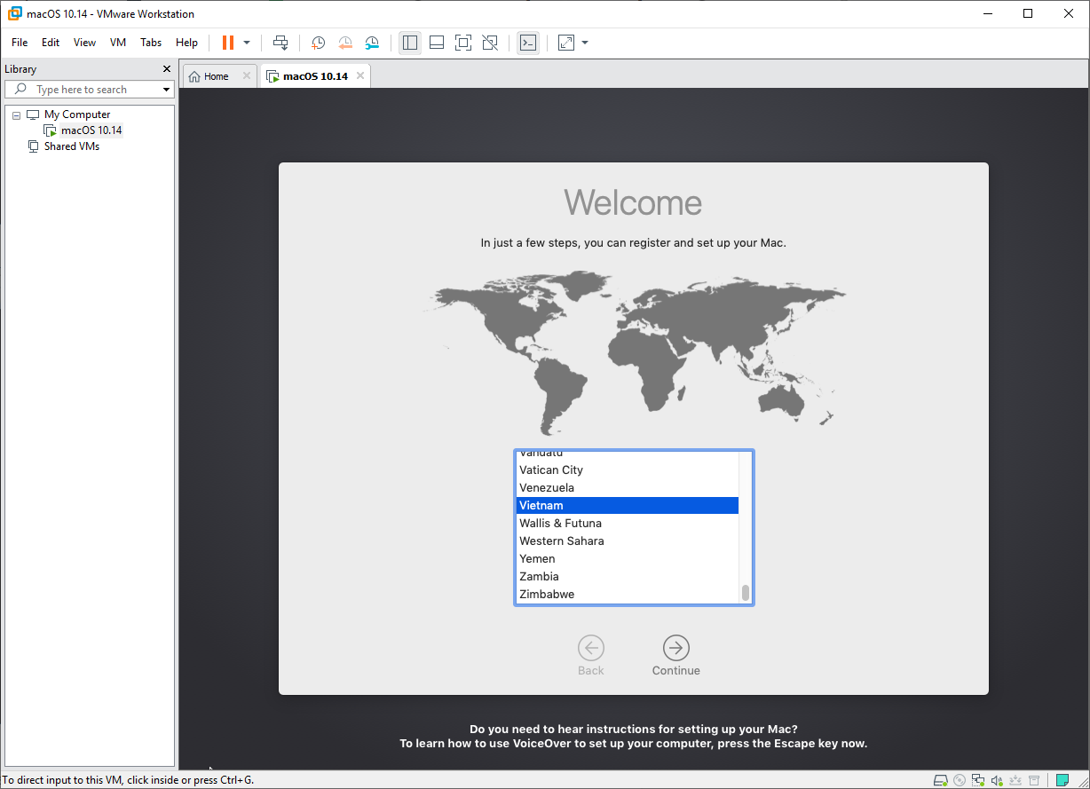Viewport: 1090px width, 789px height.
Task: Suspend the virtual machine
Action: pyautogui.click(x=229, y=42)
